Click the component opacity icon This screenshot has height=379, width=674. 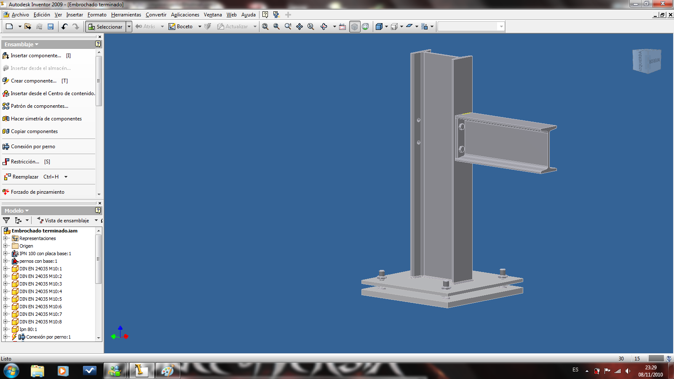tap(425, 27)
